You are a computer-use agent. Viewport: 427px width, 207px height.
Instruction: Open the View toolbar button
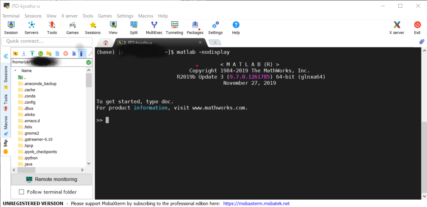coord(113,28)
